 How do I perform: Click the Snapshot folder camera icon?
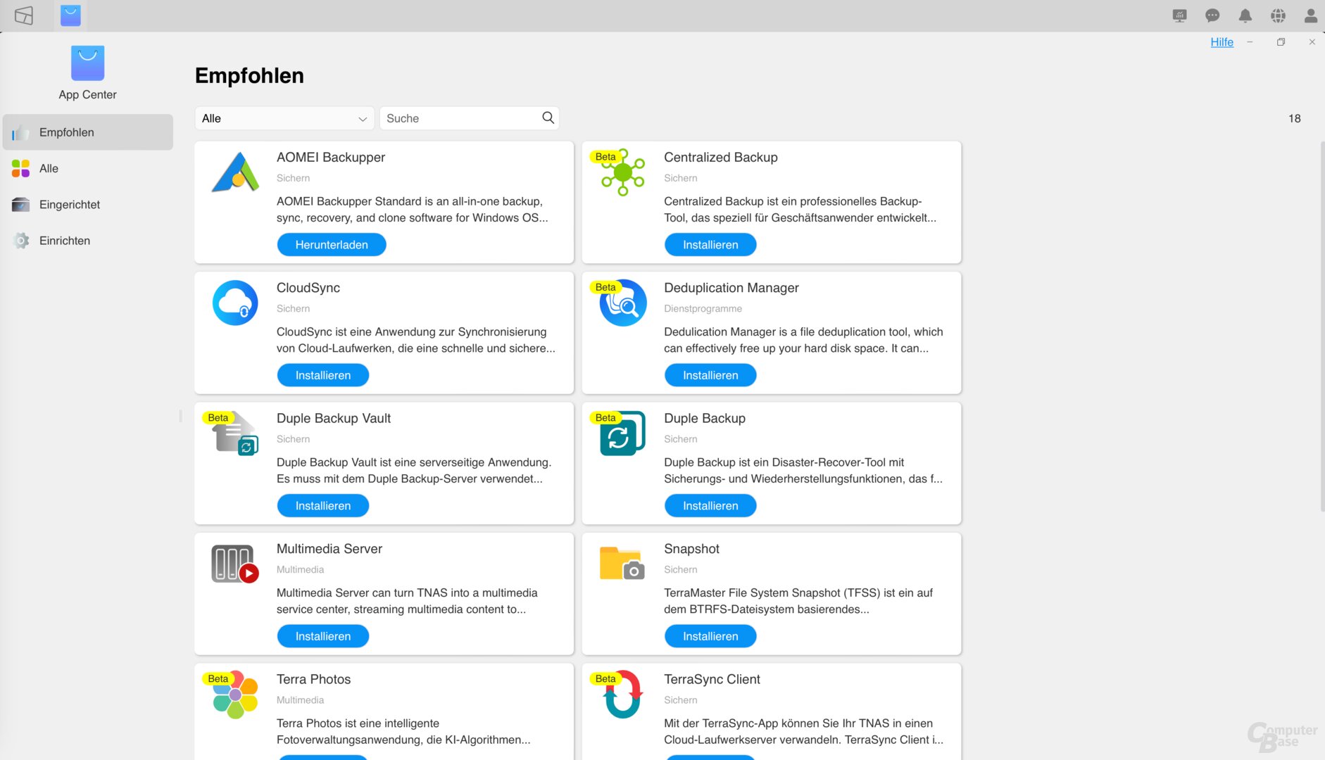tap(622, 564)
